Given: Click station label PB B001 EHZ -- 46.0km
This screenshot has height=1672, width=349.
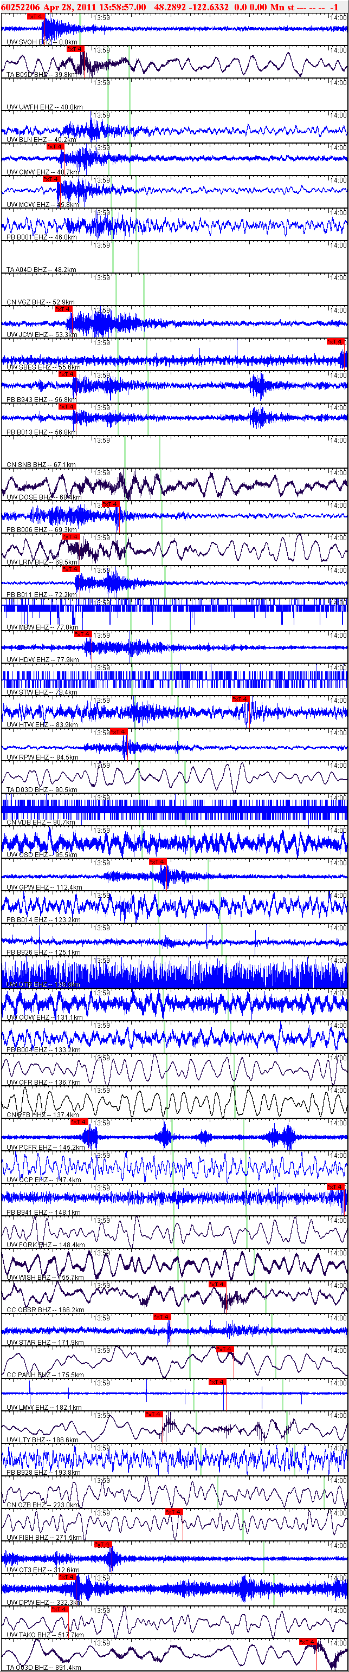Looking at the screenshot, I should coord(42,237).
